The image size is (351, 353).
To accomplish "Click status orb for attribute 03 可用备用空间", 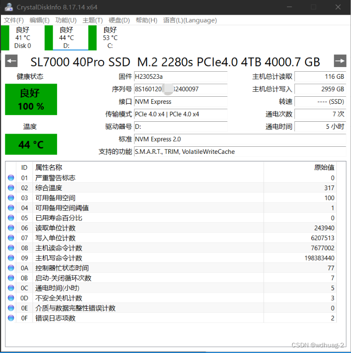I will pos(11,198).
